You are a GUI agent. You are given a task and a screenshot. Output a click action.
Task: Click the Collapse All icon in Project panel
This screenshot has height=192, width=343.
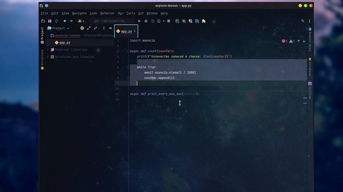(x=95, y=28)
